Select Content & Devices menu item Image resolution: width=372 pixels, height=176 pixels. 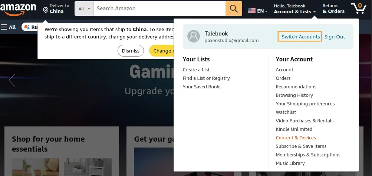point(296,138)
